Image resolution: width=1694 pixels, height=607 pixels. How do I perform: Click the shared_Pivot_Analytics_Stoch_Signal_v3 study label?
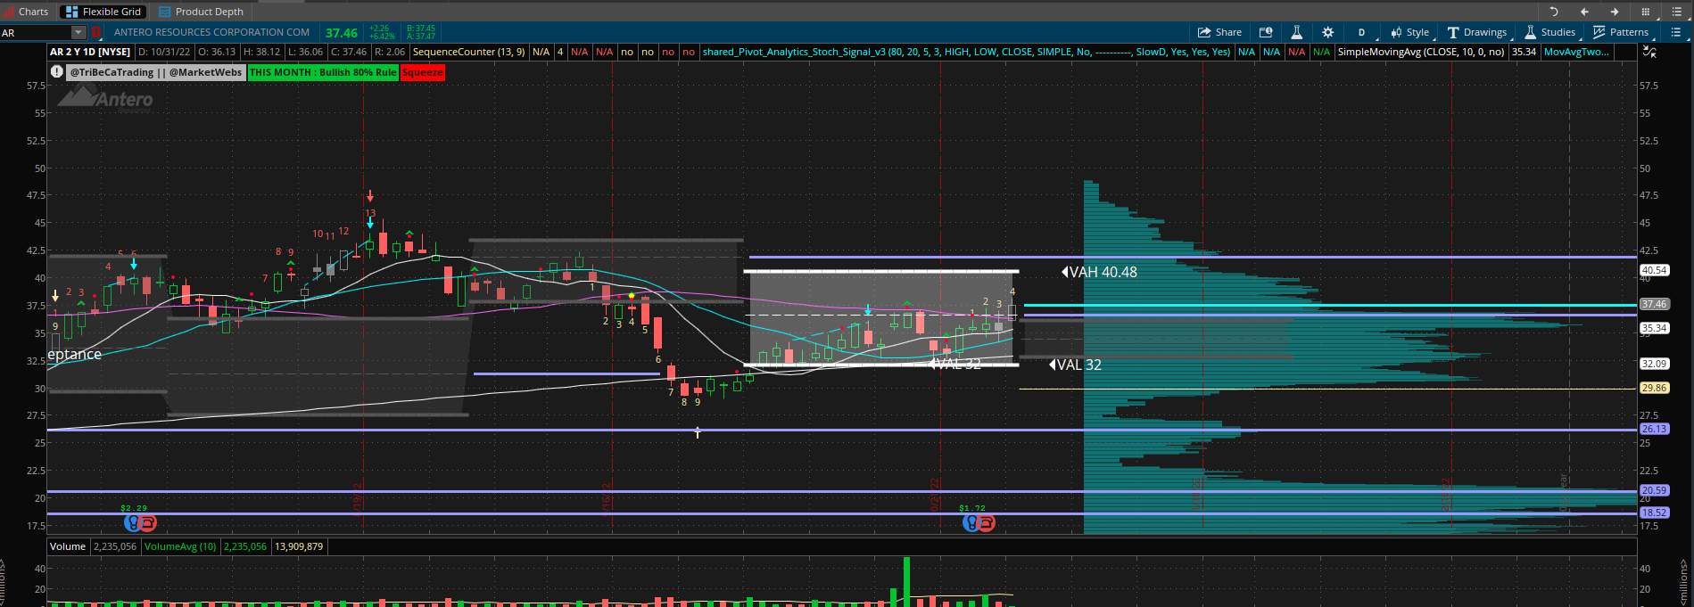(966, 52)
